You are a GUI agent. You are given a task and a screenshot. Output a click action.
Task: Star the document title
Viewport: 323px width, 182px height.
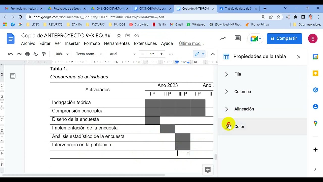pos(119,35)
